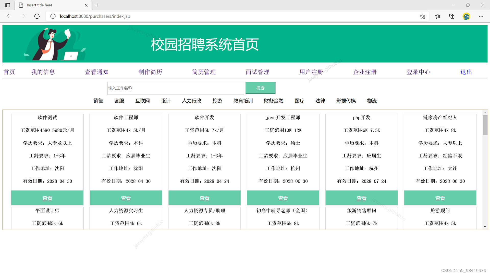Reload the current page

(37, 16)
